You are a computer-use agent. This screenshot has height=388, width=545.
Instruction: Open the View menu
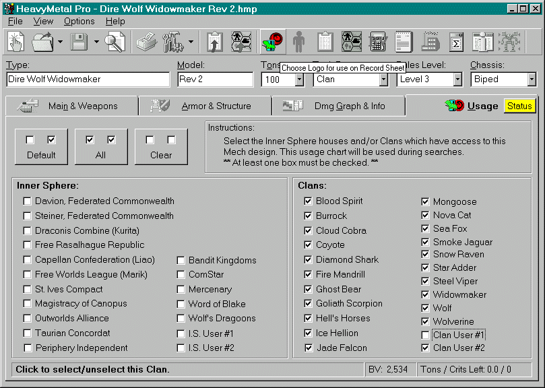coord(43,21)
